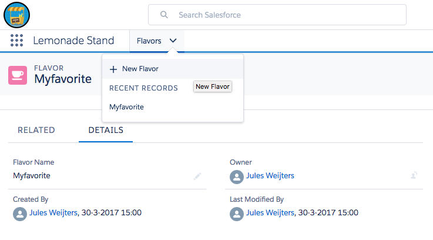Viewport: 433px width, 240px height.
Task: Click the pencil icon to edit Flavor Name
Action: coord(197,176)
